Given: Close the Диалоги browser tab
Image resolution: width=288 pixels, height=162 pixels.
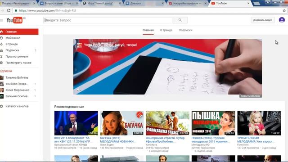Looking at the screenshot, I should (163, 3).
